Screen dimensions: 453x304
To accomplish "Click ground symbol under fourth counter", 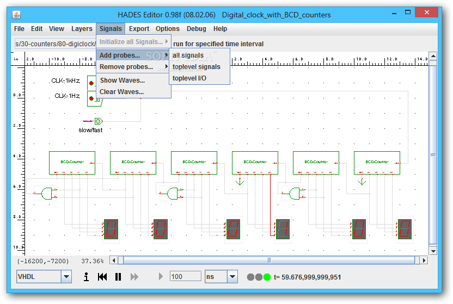I will click(x=240, y=182).
